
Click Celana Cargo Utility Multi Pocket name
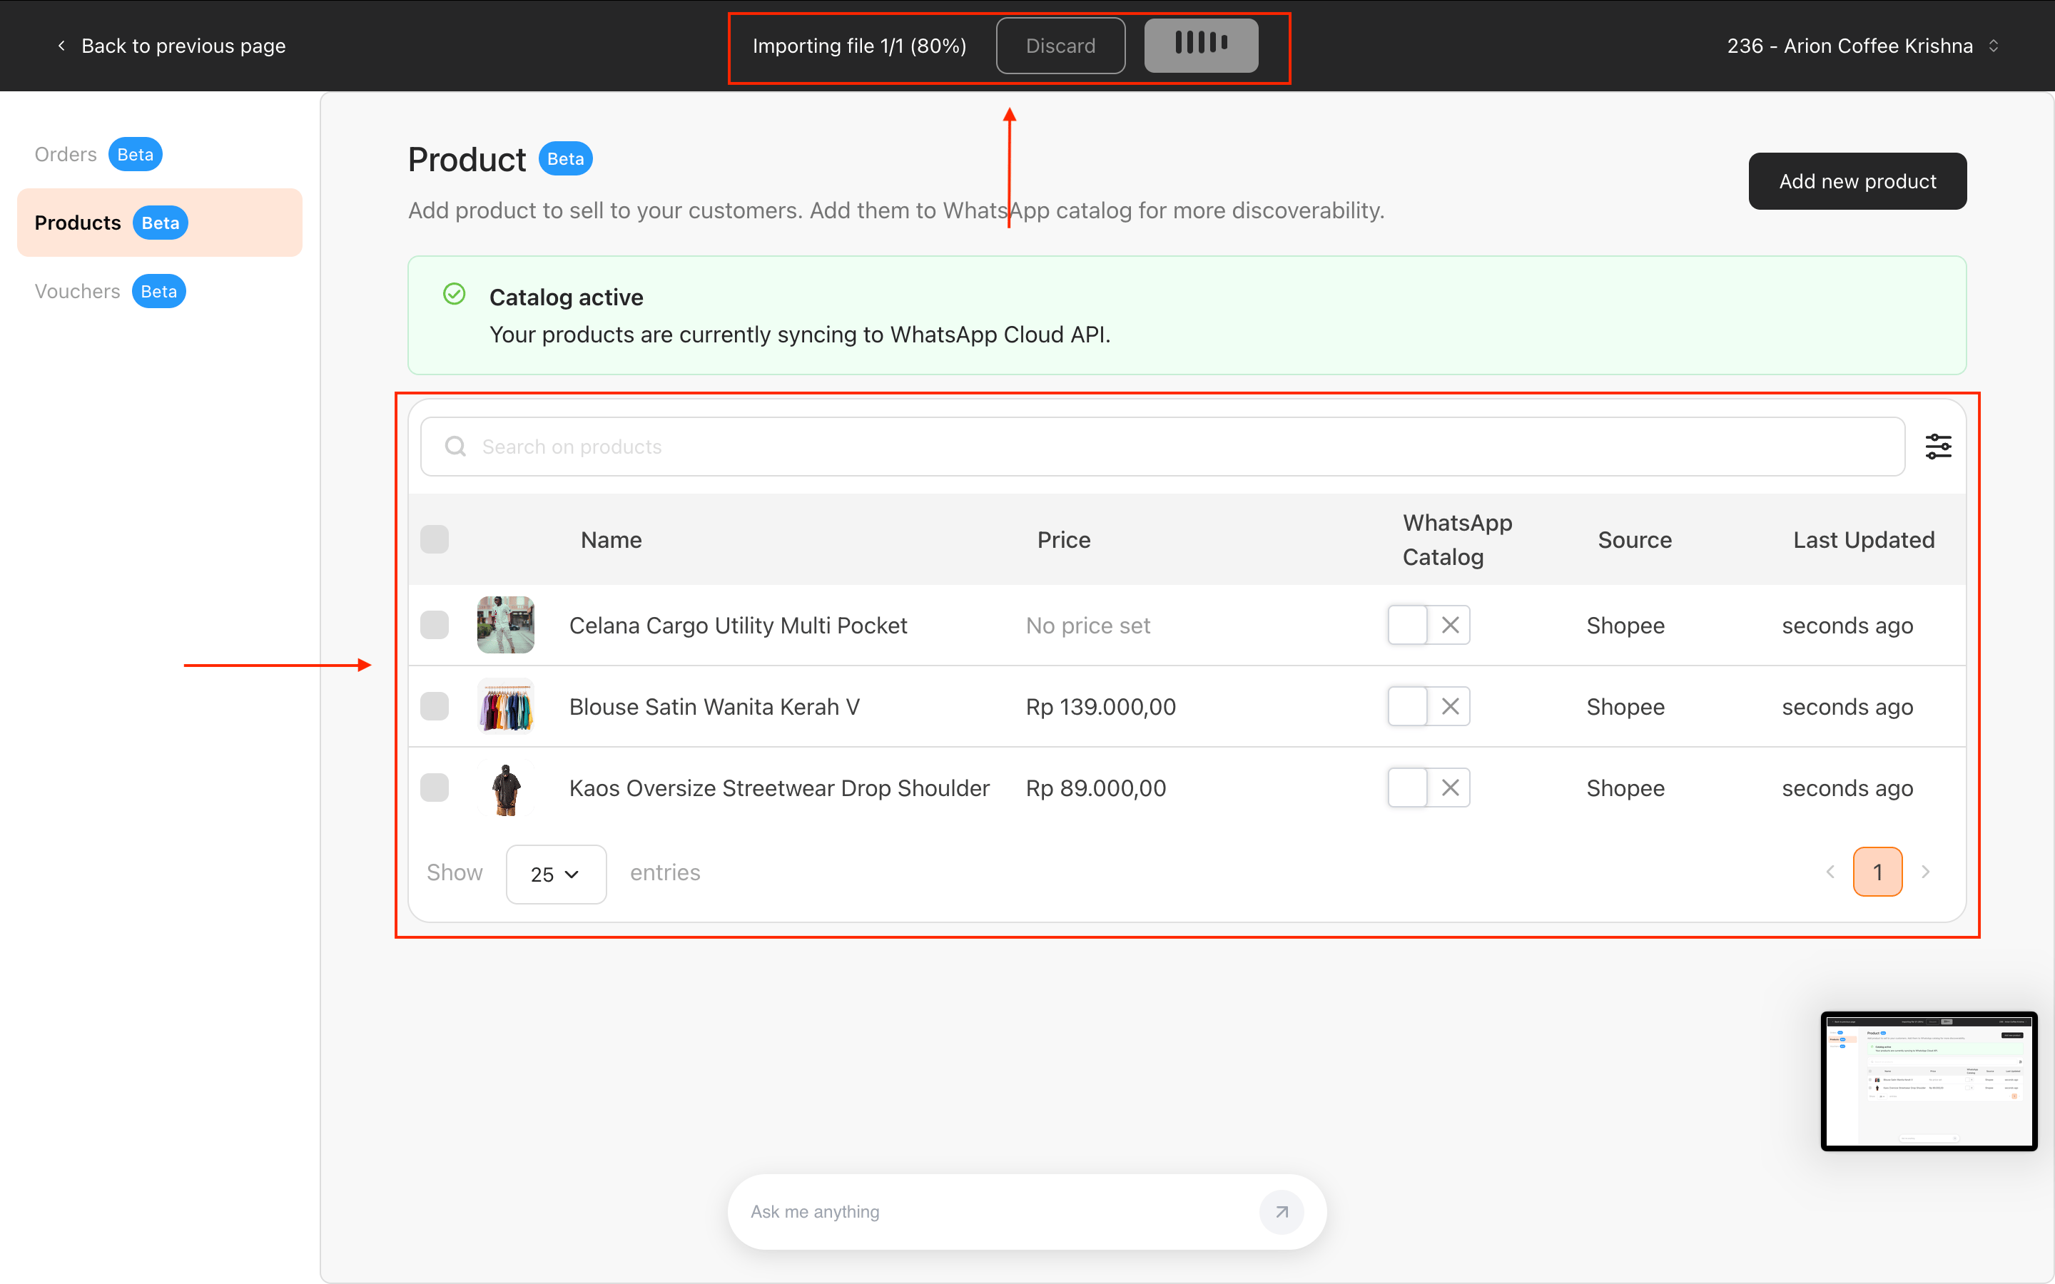(738, 626)
